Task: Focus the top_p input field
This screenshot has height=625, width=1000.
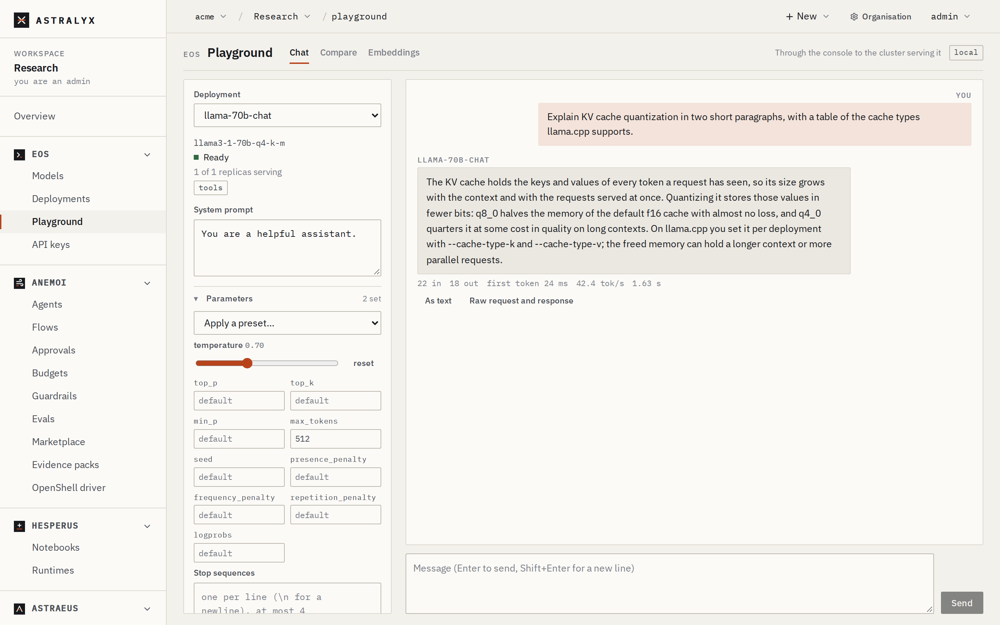Action: [239, 401]
